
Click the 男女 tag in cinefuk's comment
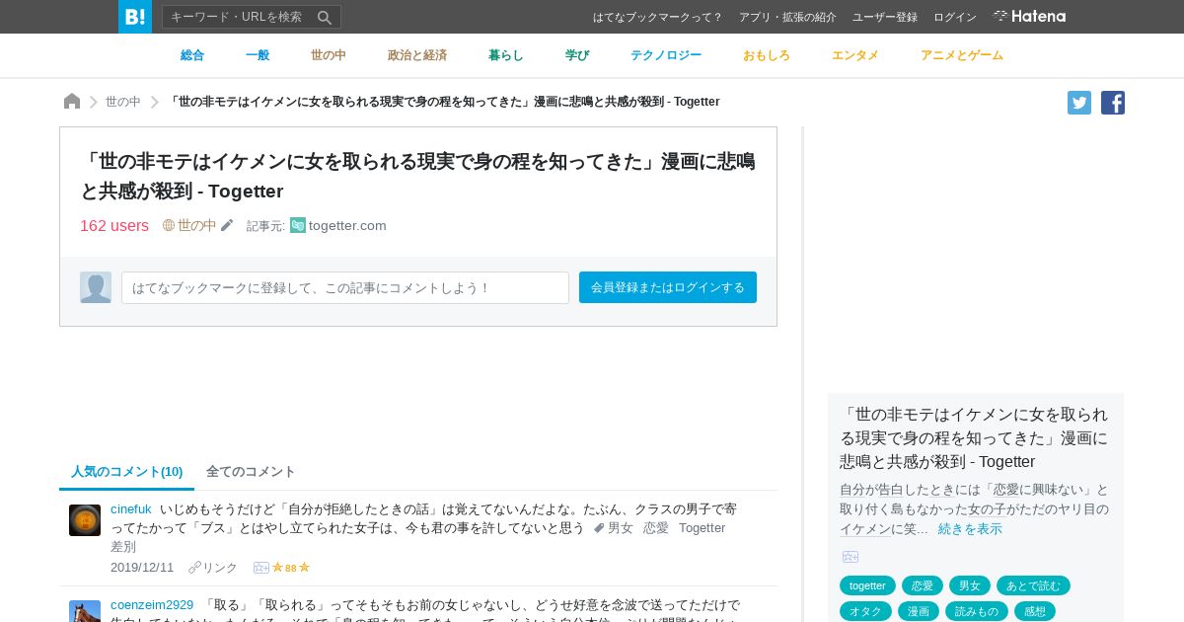(621, 528)
